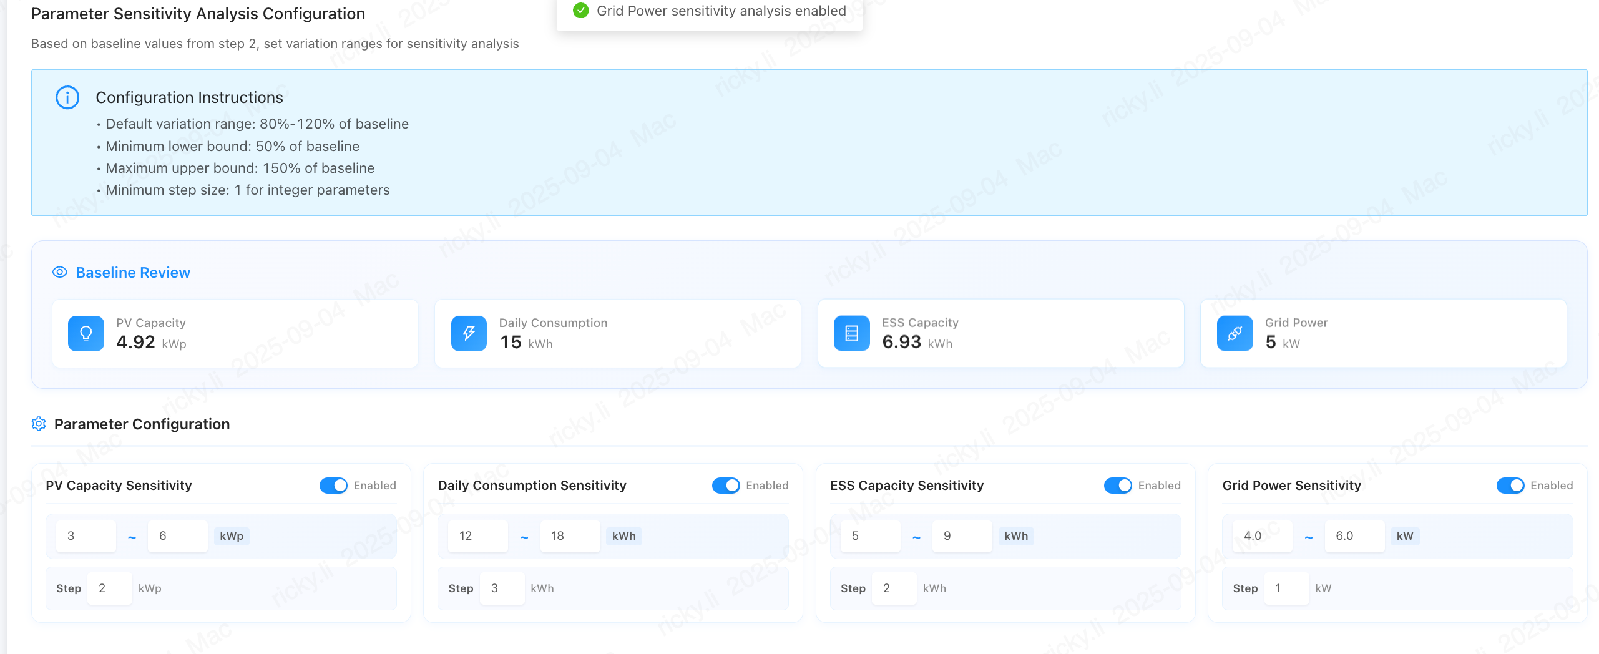This screenshot has width=1599, height=654.
Task: Click Daily Consumption Sensitivity card title
Action: 532,486
